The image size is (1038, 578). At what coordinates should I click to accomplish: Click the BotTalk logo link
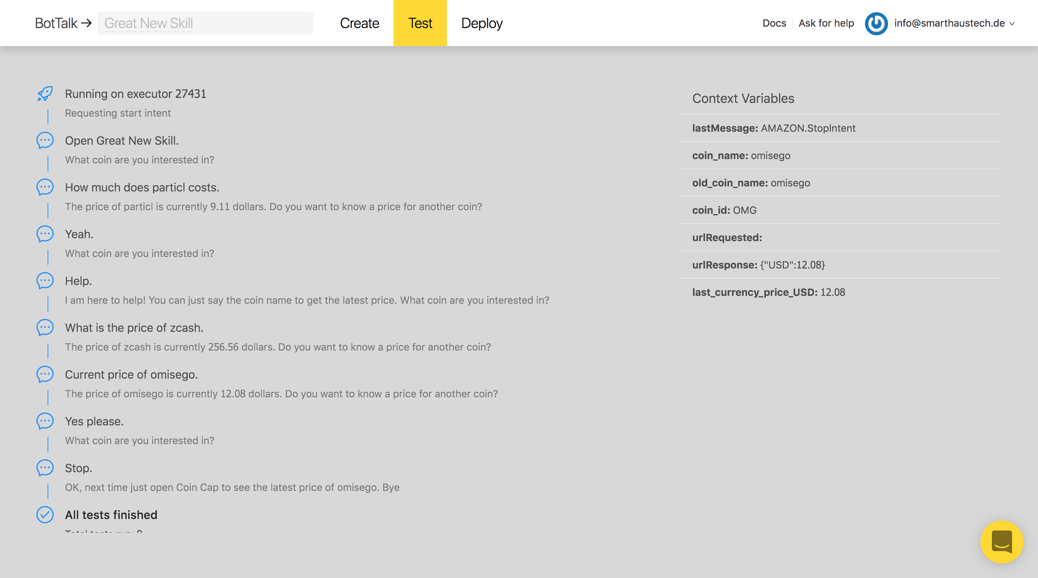click(56, 23)
